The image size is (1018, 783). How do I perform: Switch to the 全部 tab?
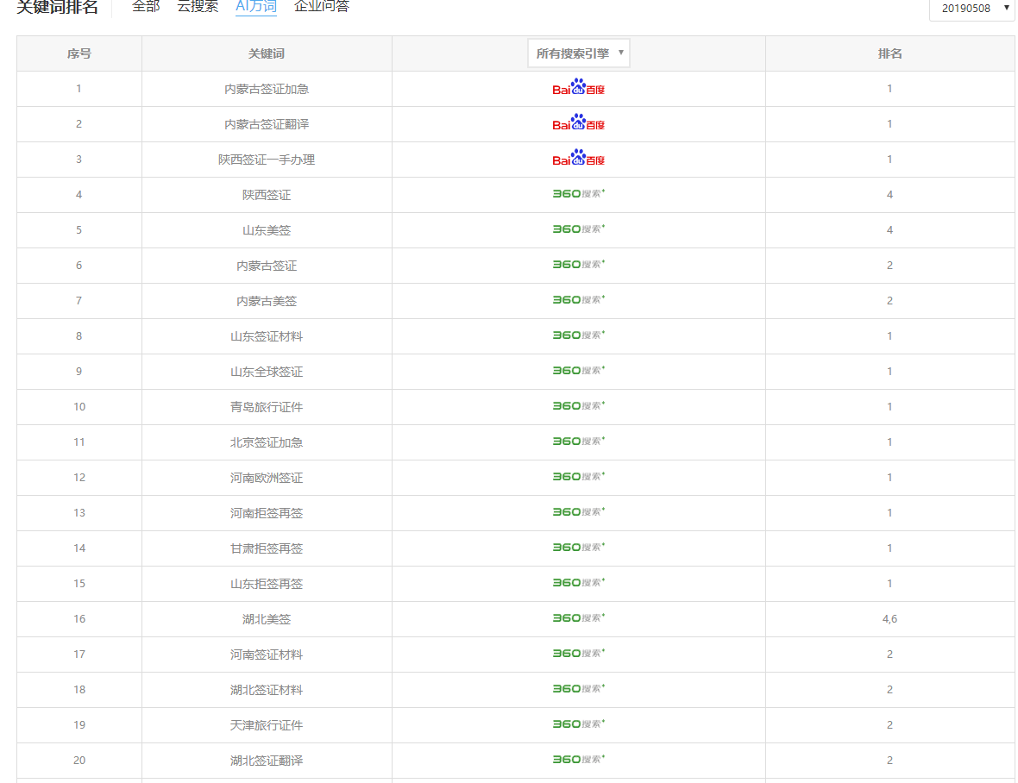click(x=146, y=7)
